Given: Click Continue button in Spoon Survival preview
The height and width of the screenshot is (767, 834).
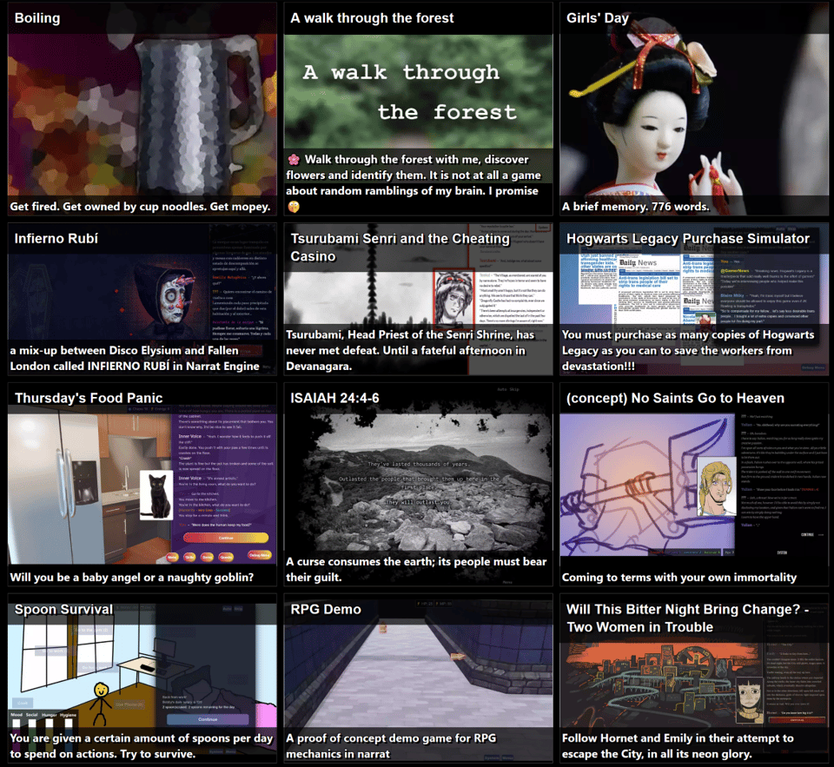Looking at the screenshot, I should 208,719.
